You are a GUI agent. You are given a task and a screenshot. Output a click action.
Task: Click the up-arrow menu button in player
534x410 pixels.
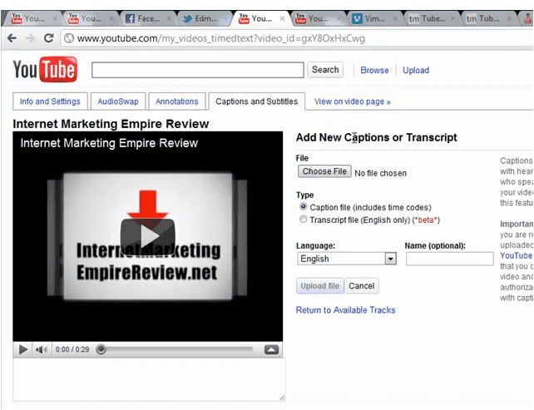point(271,350)
